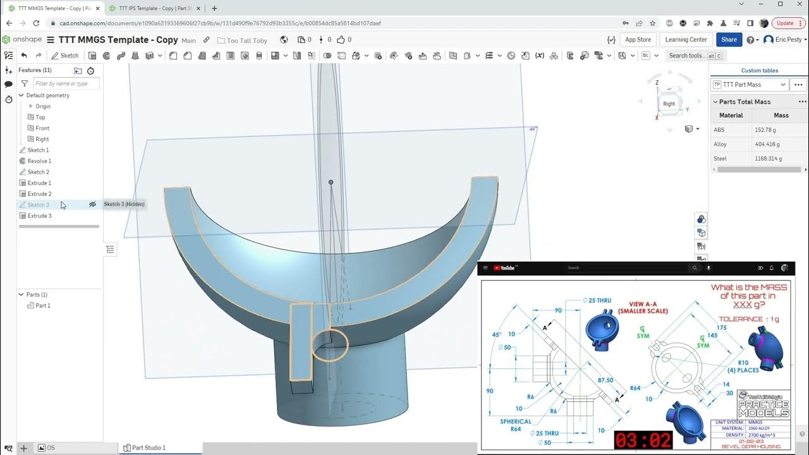The height and width of the screenshot is (455, 809).
Task: Click the mass table horizontal scrollbar
Action: tap(759, 169)
